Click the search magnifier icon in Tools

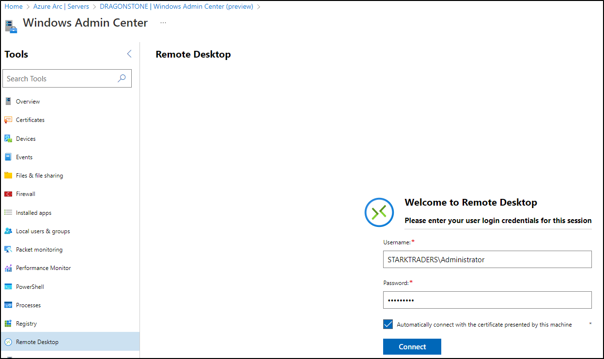click(x=122, y=78)
